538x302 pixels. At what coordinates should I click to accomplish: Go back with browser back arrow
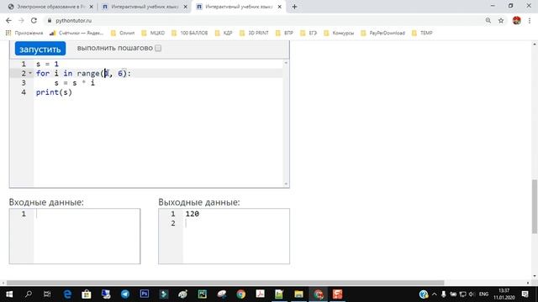coord(8,20)
